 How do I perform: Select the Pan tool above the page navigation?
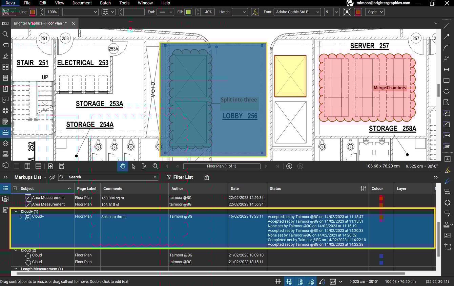(x=123, y=166)
